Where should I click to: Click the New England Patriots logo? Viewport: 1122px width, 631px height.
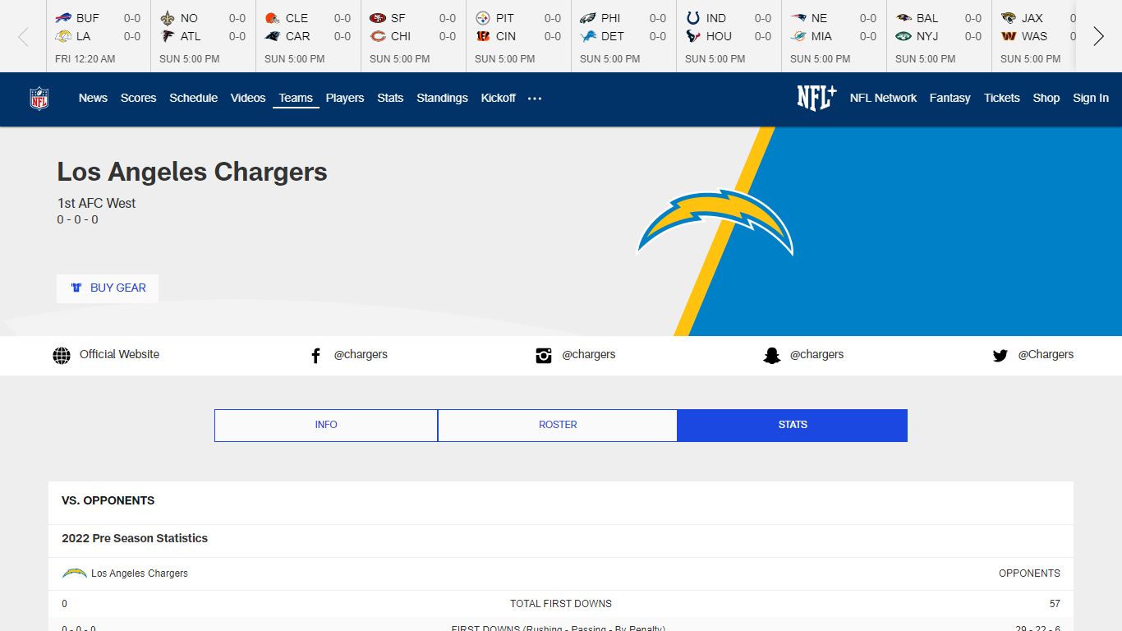click(798, 18)
